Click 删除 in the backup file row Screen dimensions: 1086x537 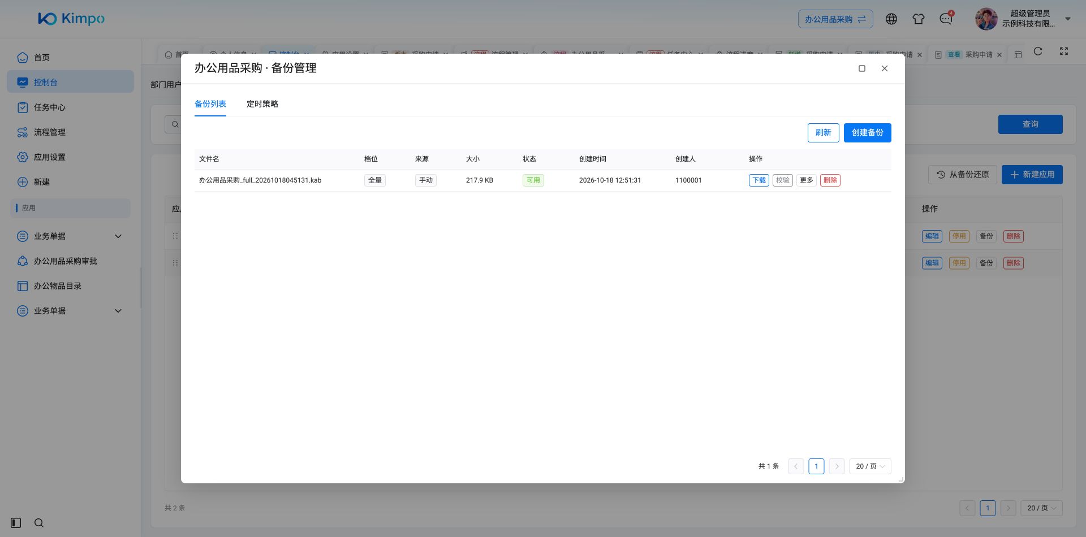[830, 180]
